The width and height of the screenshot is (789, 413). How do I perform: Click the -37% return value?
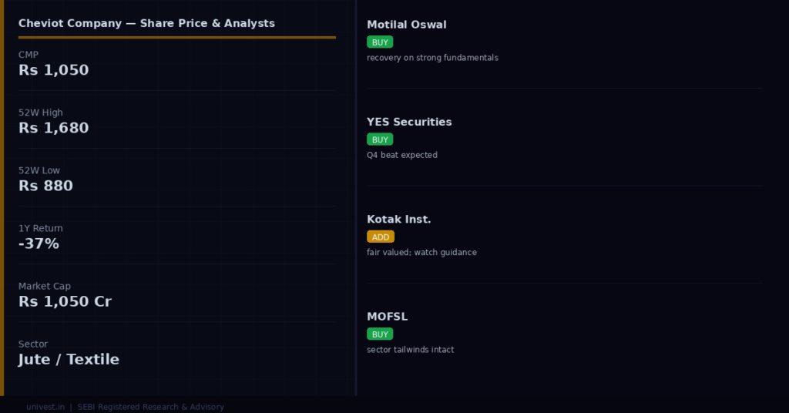(39, 243)
